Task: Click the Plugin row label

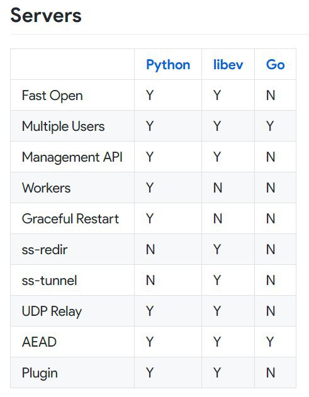Action: (40, 373)
